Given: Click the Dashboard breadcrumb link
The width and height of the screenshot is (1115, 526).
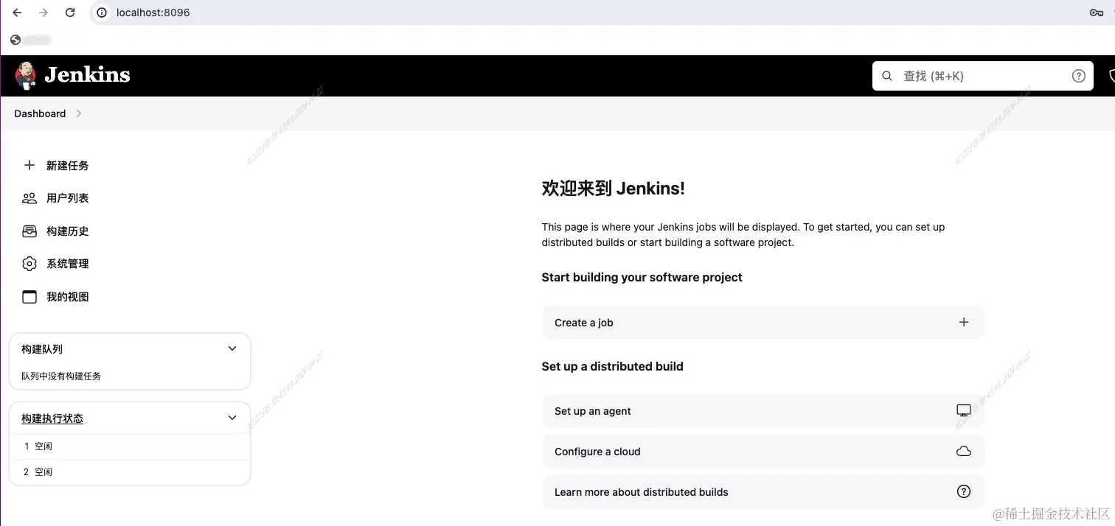Looking at the screenshot, I should coord(40,113).
